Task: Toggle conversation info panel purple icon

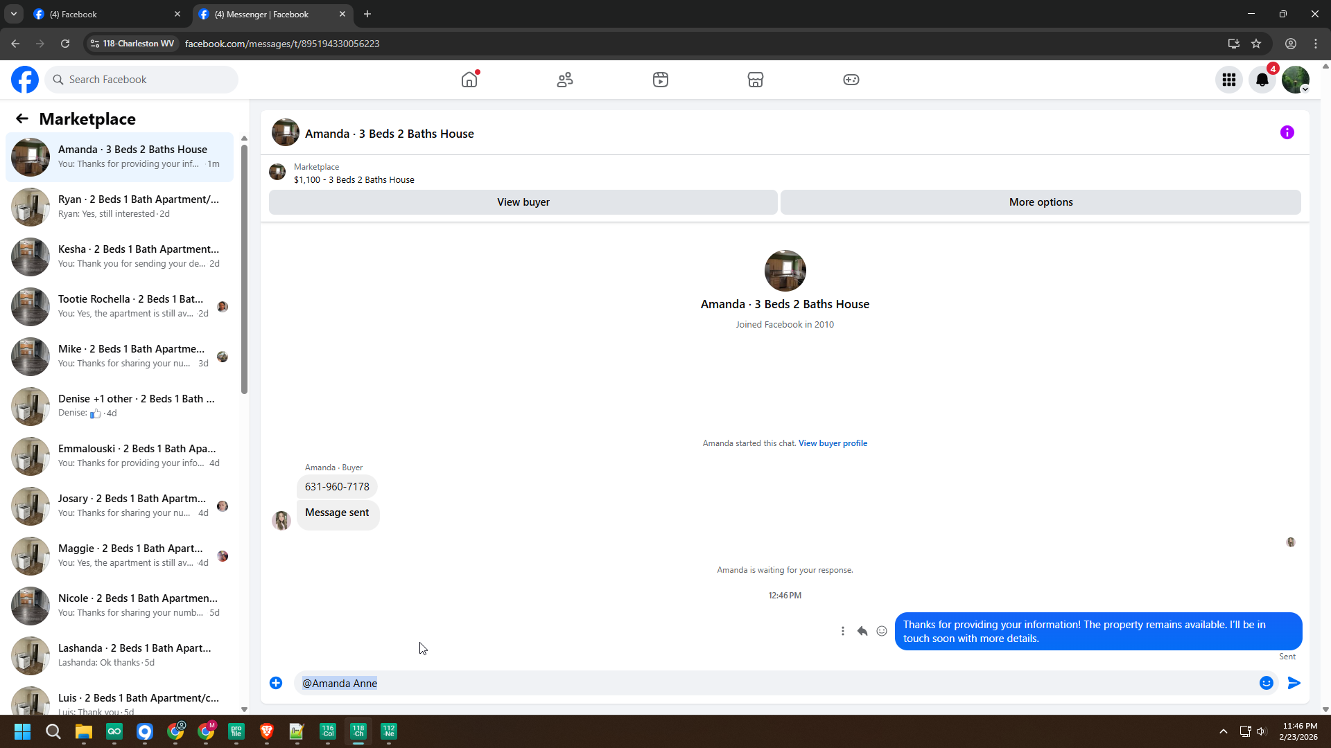Action: tap(1287, 132)
